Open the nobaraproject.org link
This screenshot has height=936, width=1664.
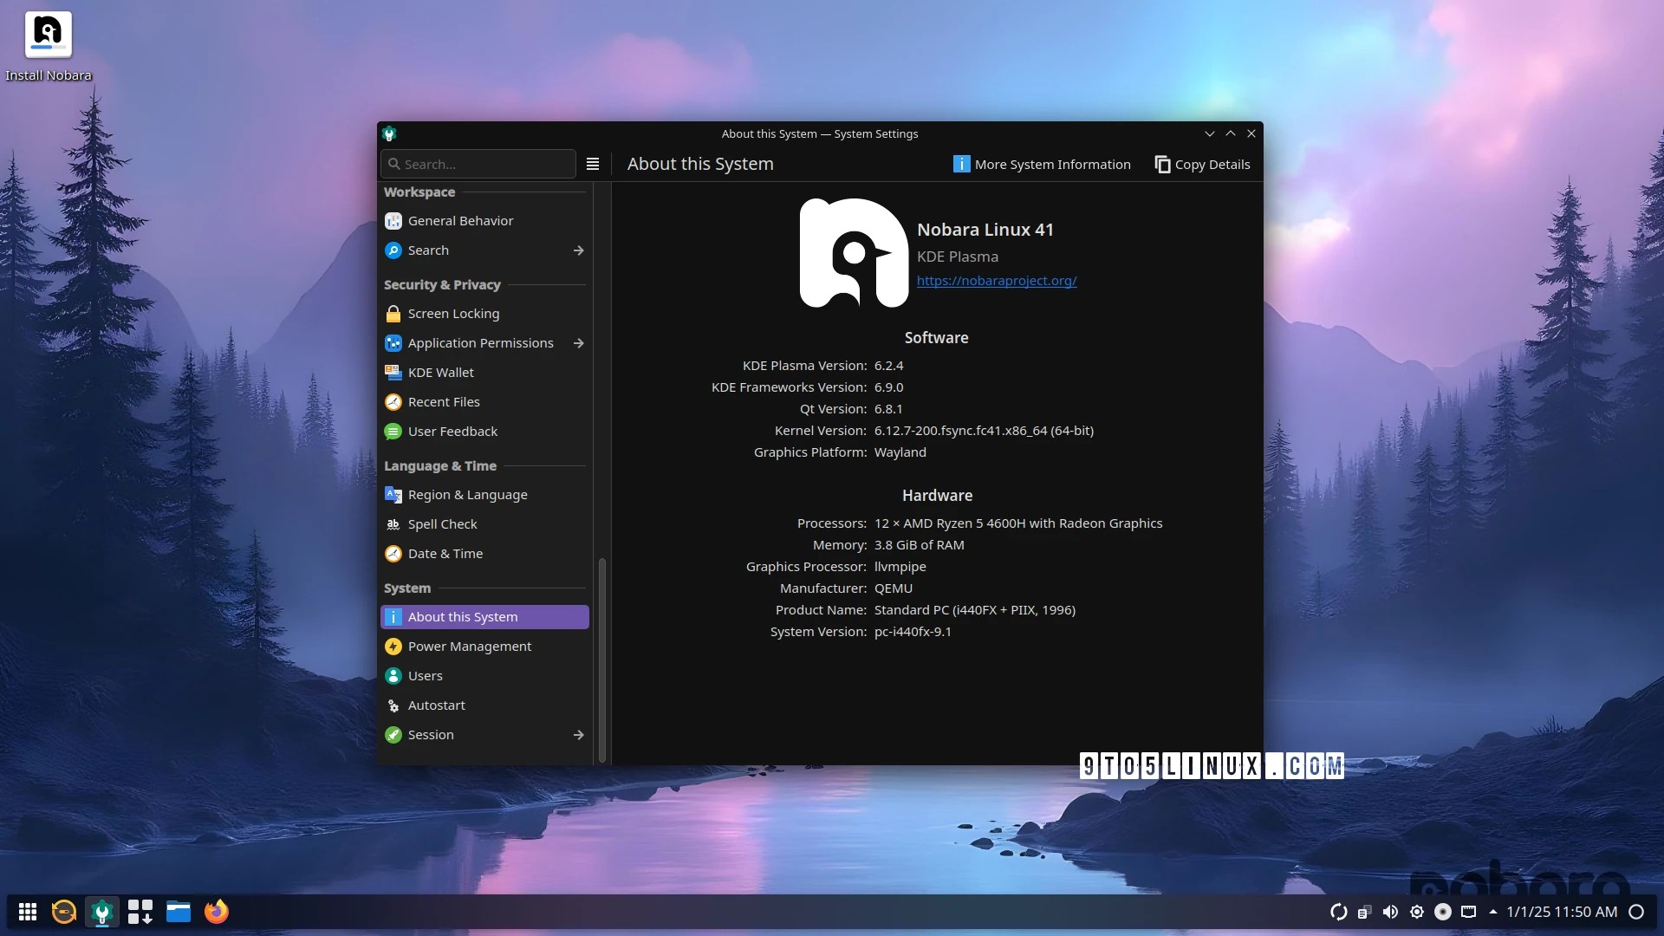997,281
